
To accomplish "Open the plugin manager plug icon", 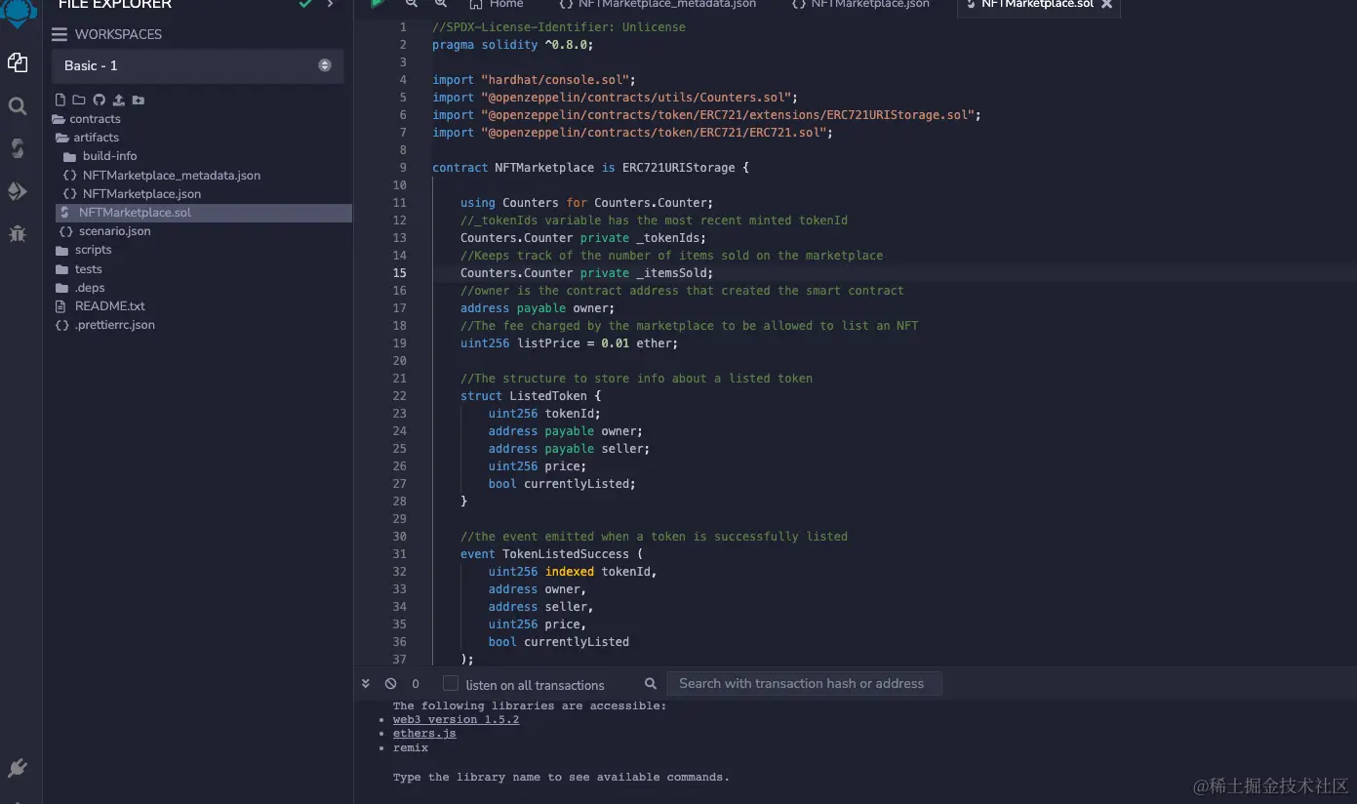I will (x=18, y=768).
